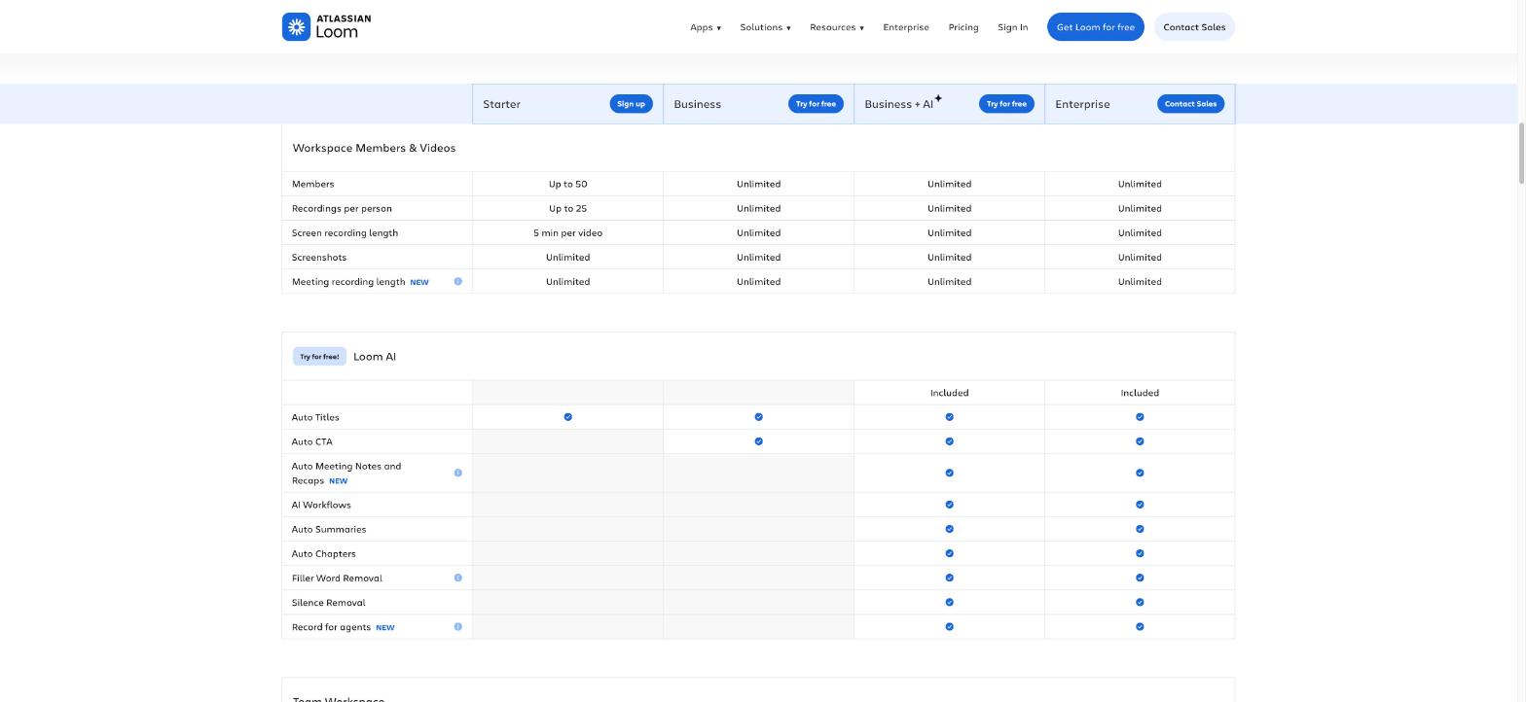This screenshot has height=702, width=1526.
Task: Go to Sign In page
Action: click(x=1012, y=27)
